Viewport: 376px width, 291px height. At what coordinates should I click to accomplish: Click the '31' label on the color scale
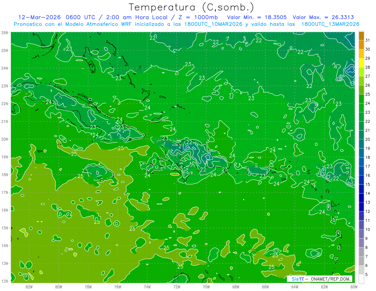(368, 40)
